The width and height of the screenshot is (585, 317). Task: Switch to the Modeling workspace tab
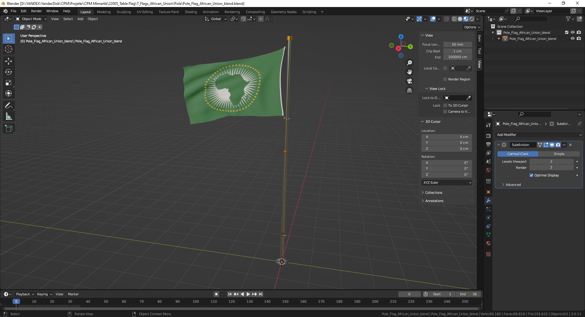104,12
